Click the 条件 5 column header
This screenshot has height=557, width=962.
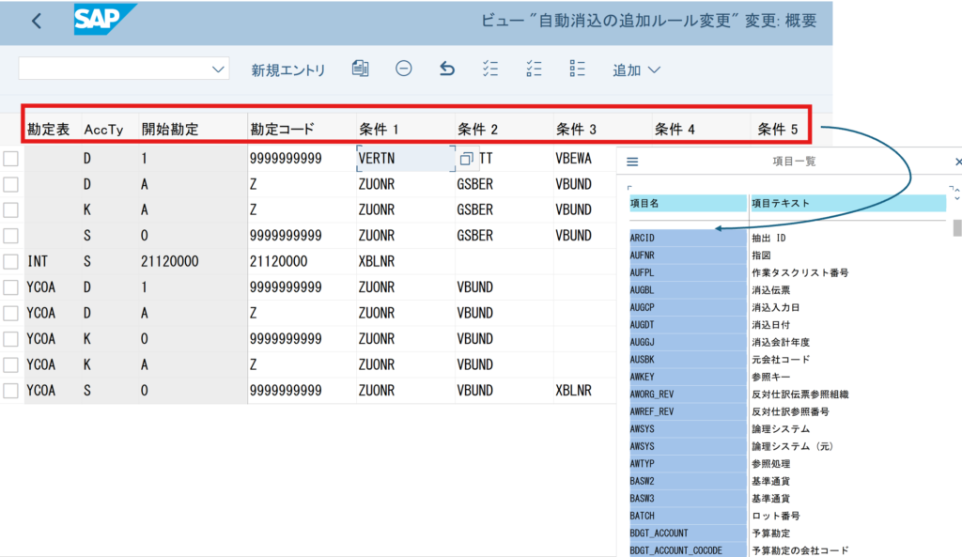[x=777, y=130]
